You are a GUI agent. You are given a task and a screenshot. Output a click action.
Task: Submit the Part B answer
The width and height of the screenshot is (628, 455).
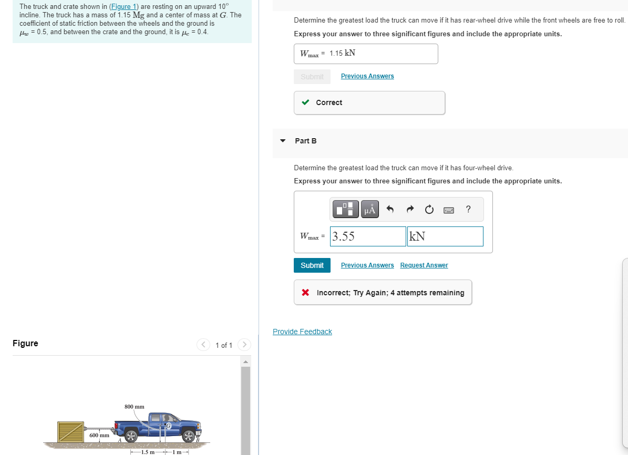pyautogui.click(x=312, y=265)
